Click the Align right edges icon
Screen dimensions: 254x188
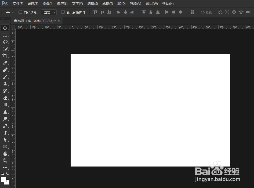[x=132, y=12]
